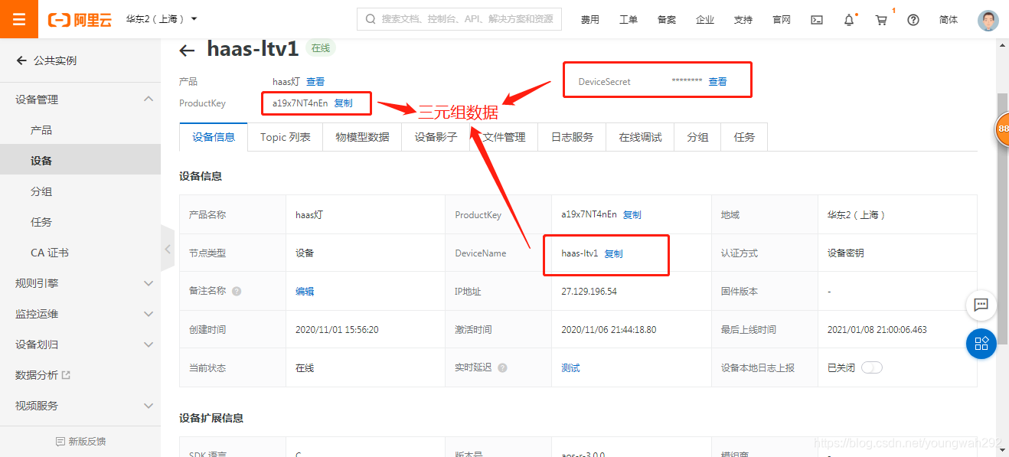Open the chat feedback floating button

(981, 305)
